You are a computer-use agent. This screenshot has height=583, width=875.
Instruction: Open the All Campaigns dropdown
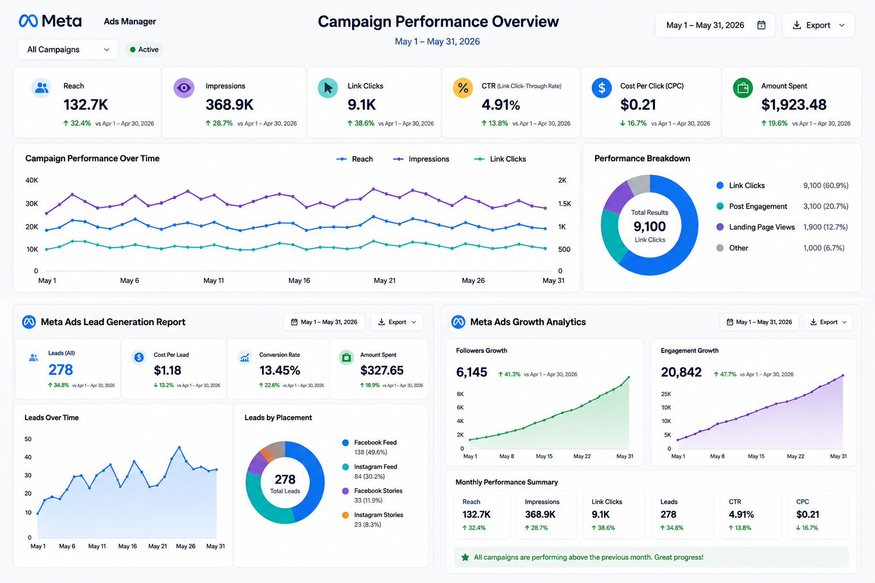(x=68, y=50)
